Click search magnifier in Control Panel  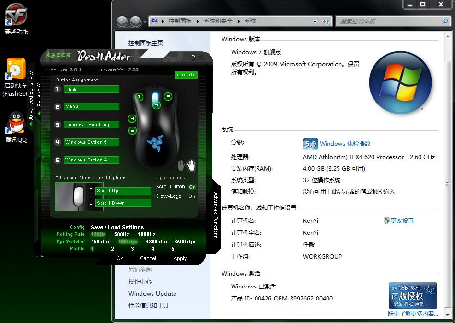[445, 21]
